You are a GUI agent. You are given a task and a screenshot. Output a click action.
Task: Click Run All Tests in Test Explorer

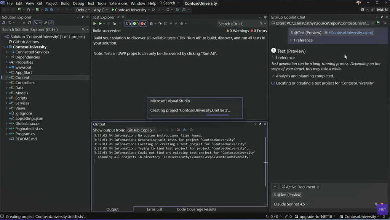pyautogui.click(x=95, y=24)
